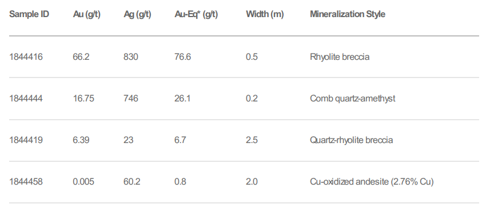The image size is (494, 212).
Task: Click the 2.5 width value cell
Action: point(252,140)
